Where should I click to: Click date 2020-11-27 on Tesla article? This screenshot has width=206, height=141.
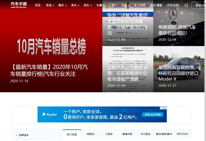[167, 86]
